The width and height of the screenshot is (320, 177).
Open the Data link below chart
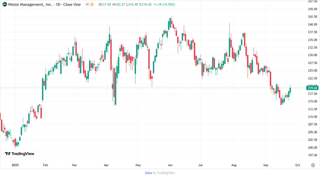point(148,173)
